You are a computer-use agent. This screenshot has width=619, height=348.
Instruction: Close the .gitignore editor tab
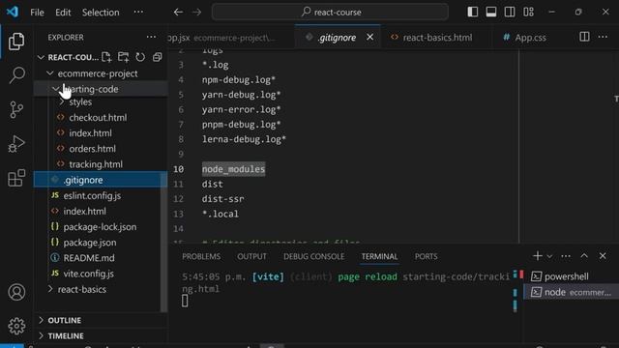pos(369,37)
